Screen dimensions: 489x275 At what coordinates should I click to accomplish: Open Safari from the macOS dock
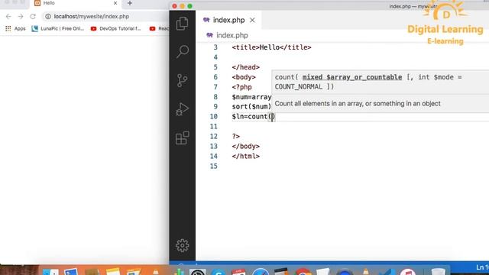(x=261, y=272)
